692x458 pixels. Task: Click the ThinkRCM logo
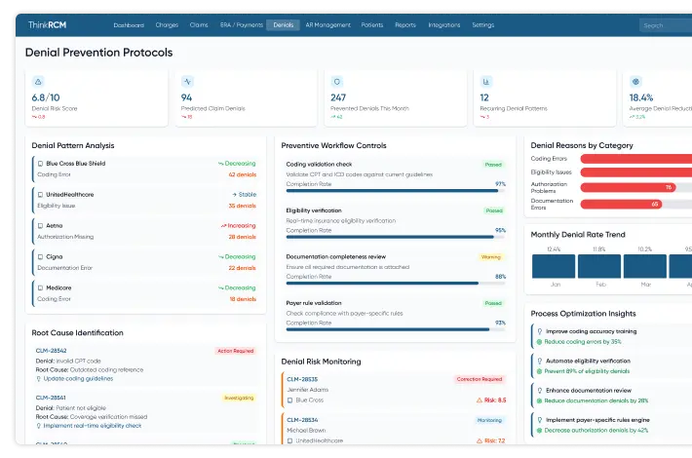click(x=47, y=25)
